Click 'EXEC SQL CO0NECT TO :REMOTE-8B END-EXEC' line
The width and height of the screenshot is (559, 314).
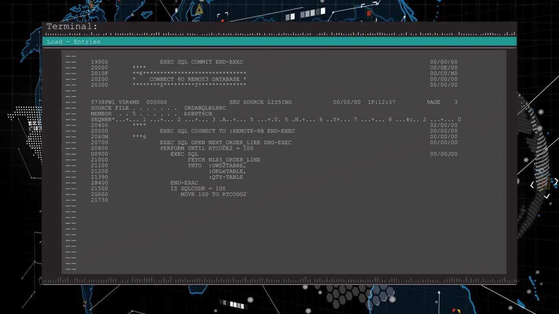point(228,131)
